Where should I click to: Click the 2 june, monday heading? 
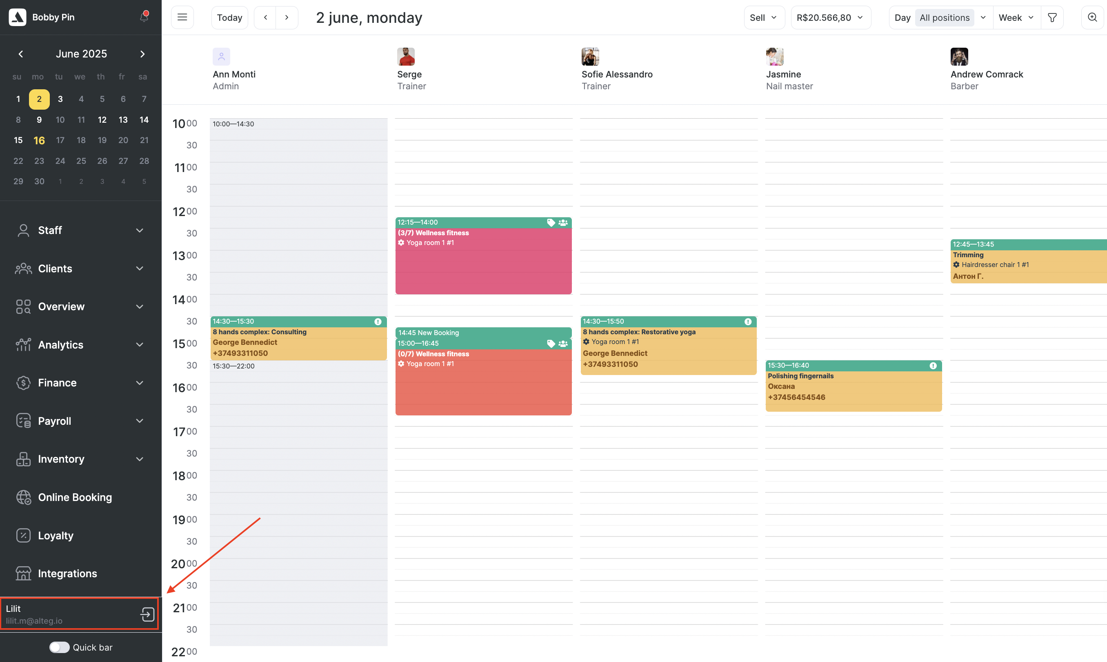coord(369,18)
